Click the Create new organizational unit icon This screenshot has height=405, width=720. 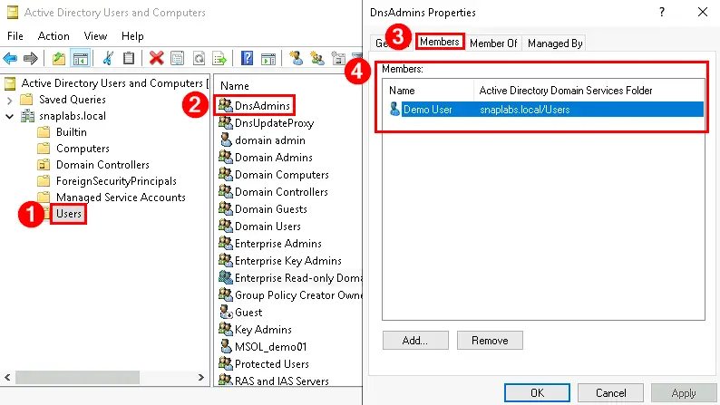(338, 58)
